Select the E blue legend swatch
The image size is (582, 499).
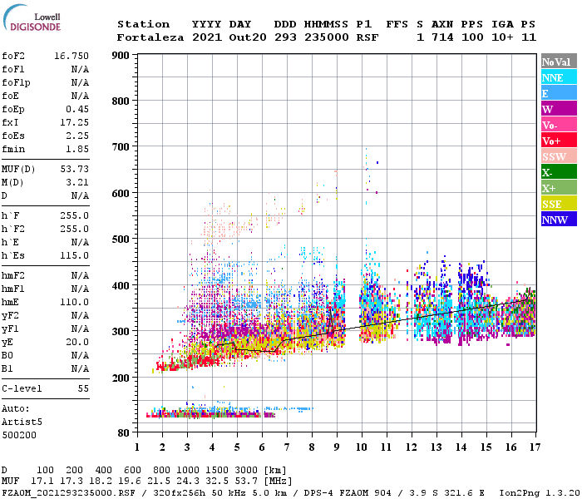559,93
